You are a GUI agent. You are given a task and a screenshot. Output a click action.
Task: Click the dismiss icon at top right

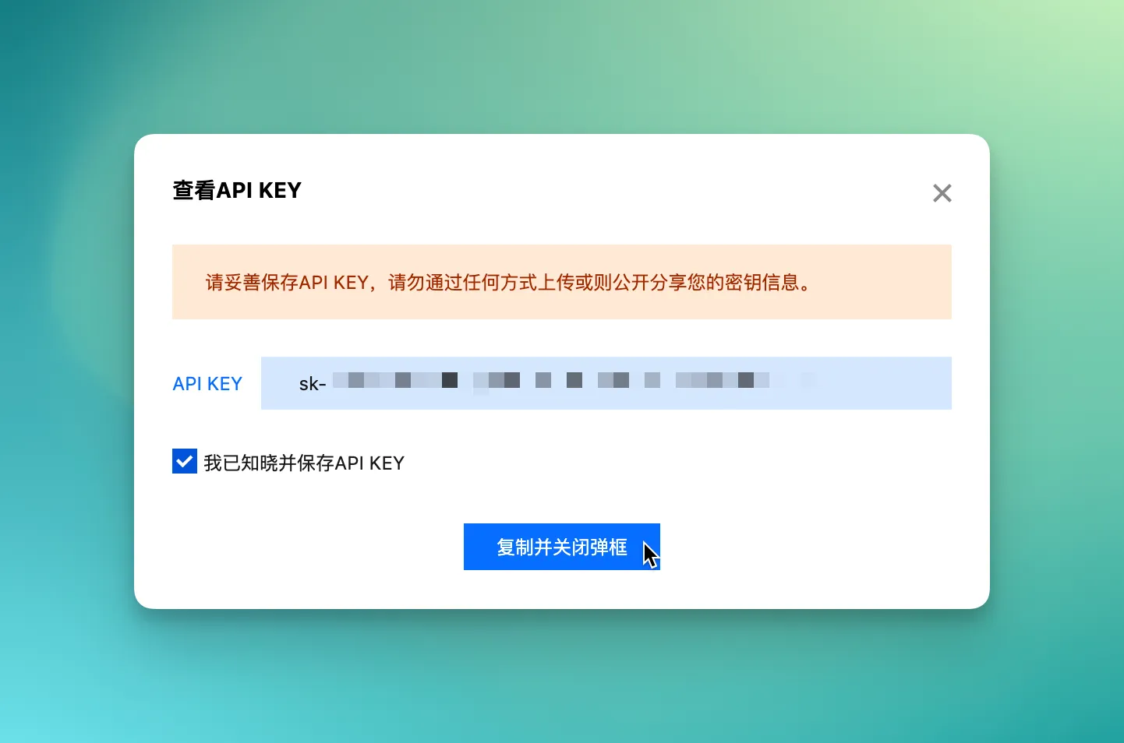click(x=942, y=192)
